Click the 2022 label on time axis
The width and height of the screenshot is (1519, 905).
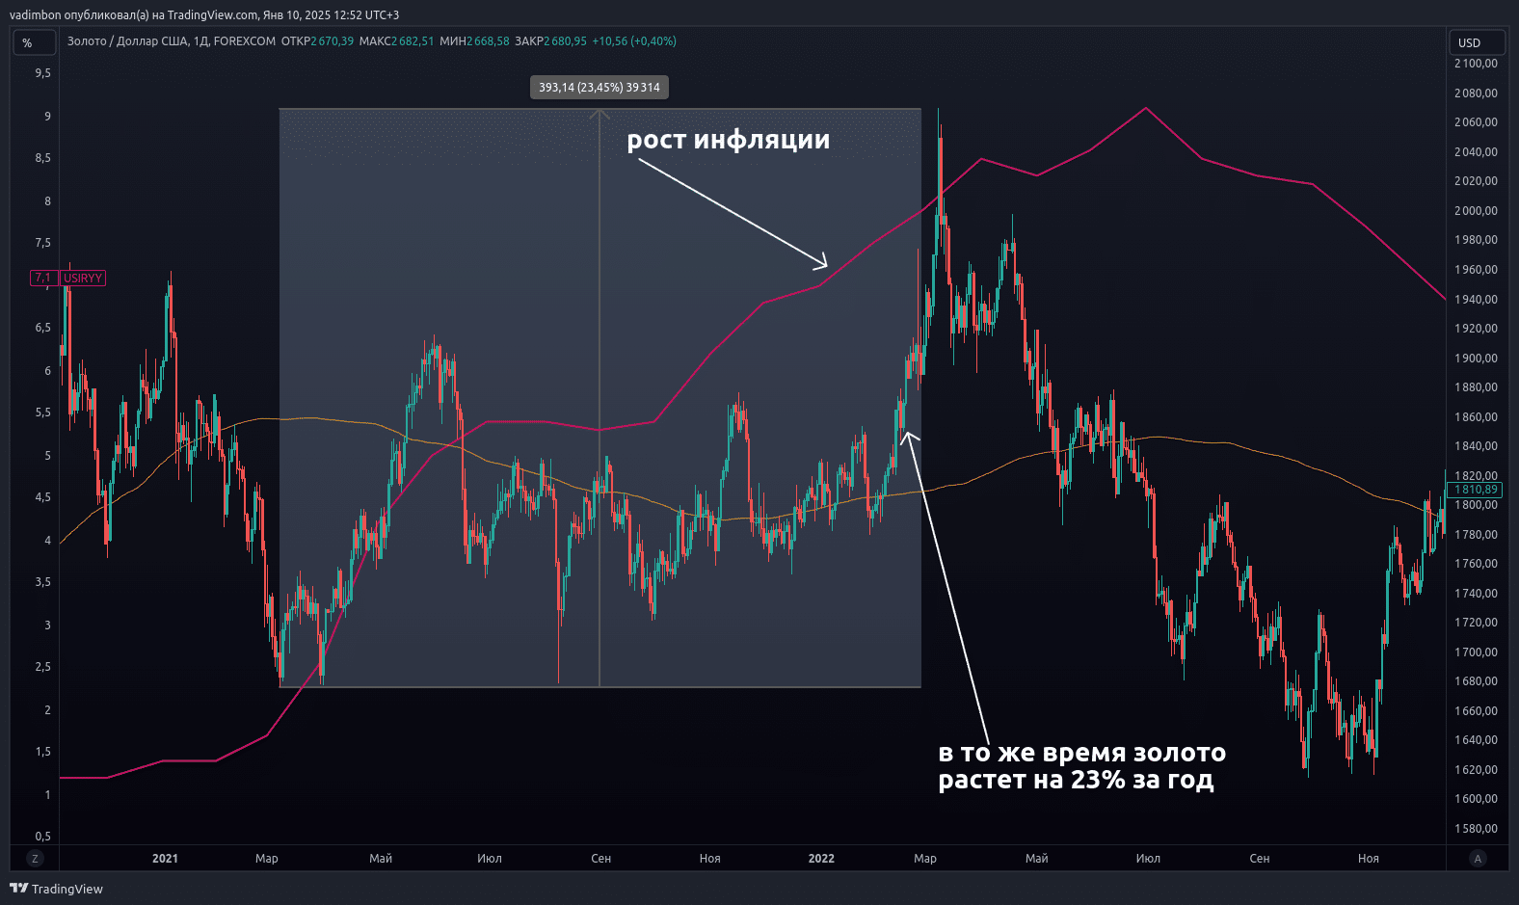click(x=821, y=859)
